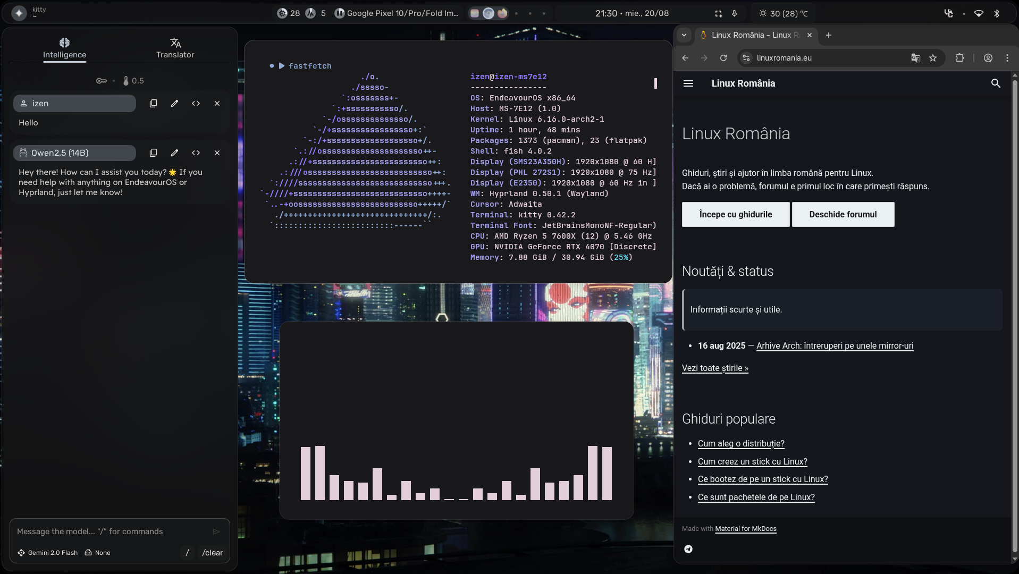
Task: Expand the Chrome tab search dropdown
Action: pos(684,35)
